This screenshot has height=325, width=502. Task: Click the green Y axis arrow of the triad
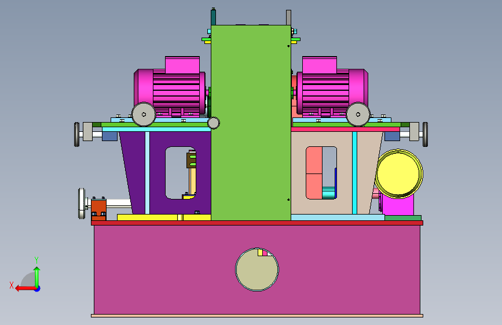pos(37,277)
